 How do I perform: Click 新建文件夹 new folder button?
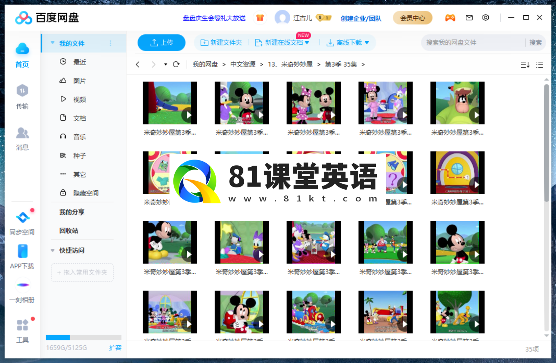[x=221, y=43]
